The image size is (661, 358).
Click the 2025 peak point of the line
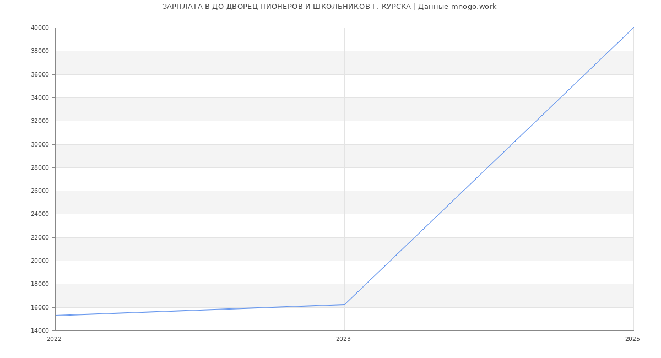(x=633, y=28)
